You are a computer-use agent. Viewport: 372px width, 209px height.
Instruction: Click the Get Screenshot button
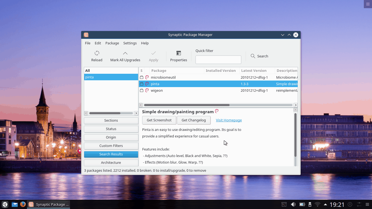click(x=159, y=120)
